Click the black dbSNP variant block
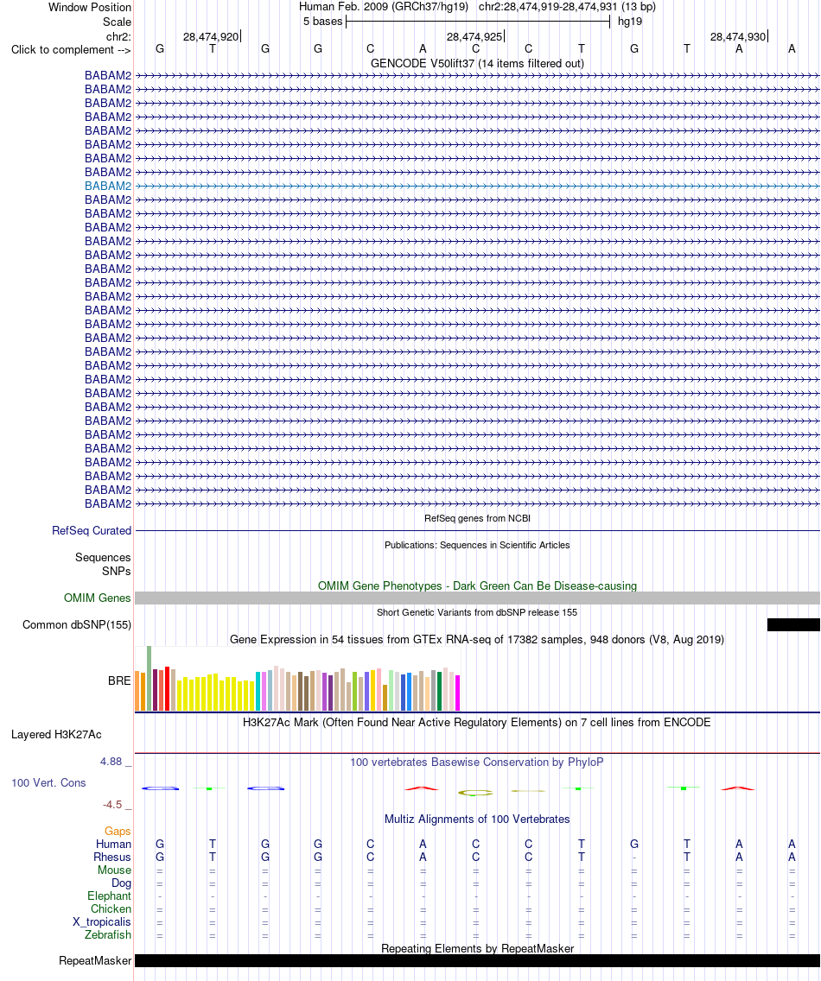This screenshot has width=821, height=981. click(793, 625)
